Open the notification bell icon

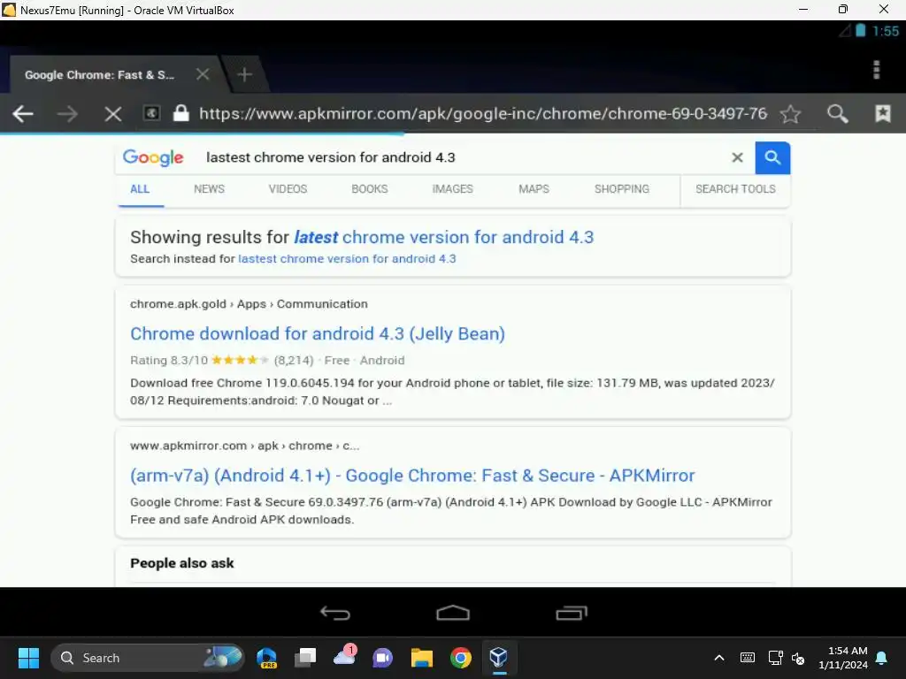(882, 658)
